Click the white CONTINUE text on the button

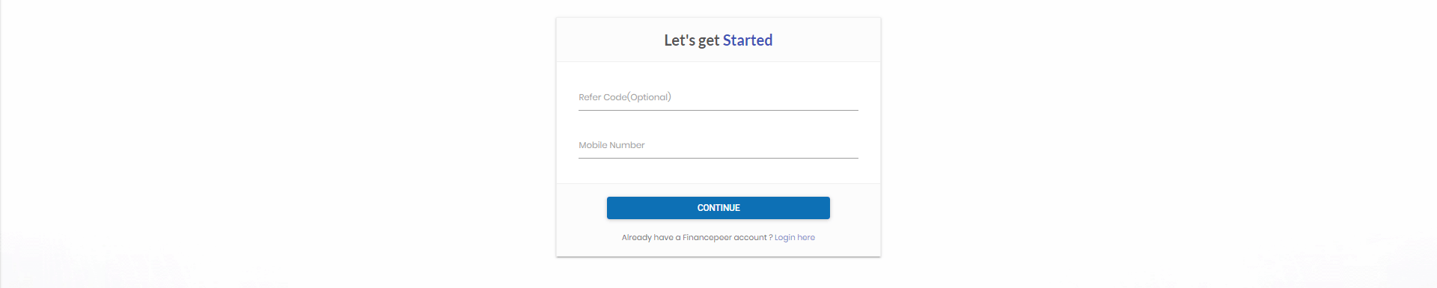click(x=718, y=208)
